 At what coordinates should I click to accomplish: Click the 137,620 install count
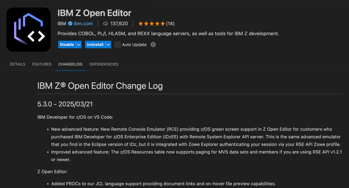pyautogui.click(x=119, y=23)
